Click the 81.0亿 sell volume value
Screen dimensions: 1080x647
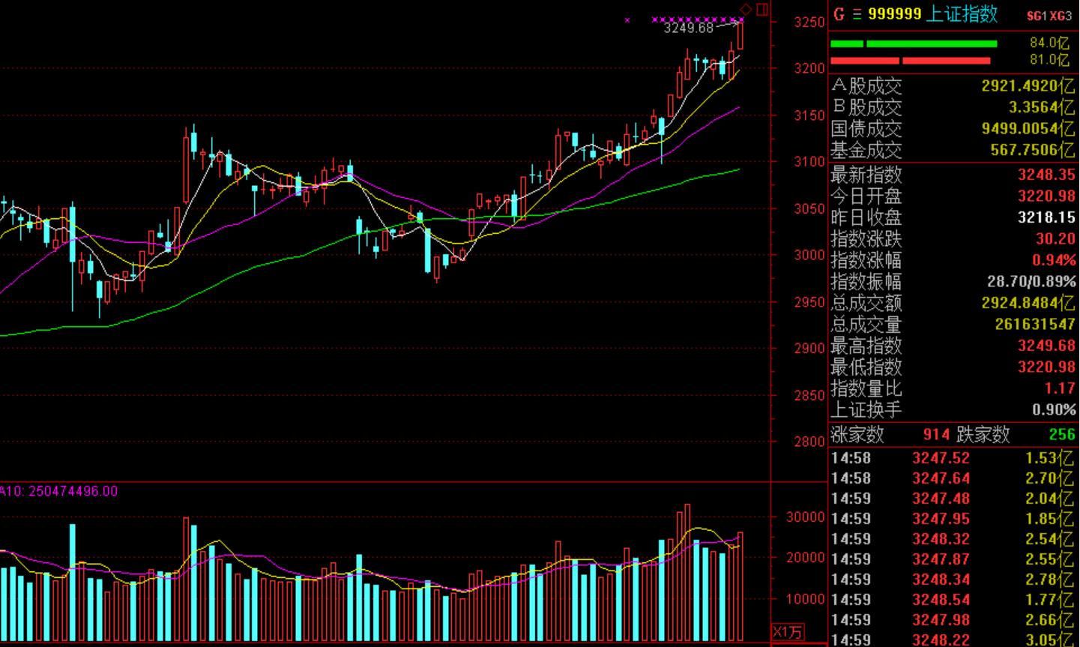tap(1049, 60)
